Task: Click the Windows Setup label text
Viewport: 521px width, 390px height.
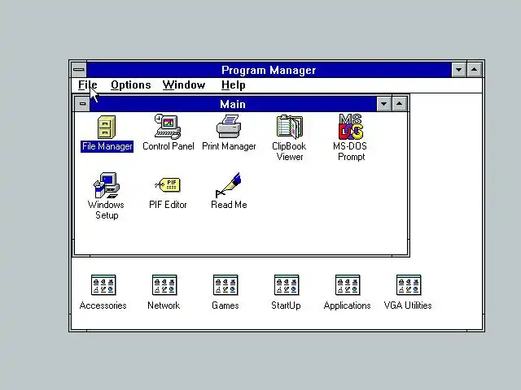Action: point(107,210)
